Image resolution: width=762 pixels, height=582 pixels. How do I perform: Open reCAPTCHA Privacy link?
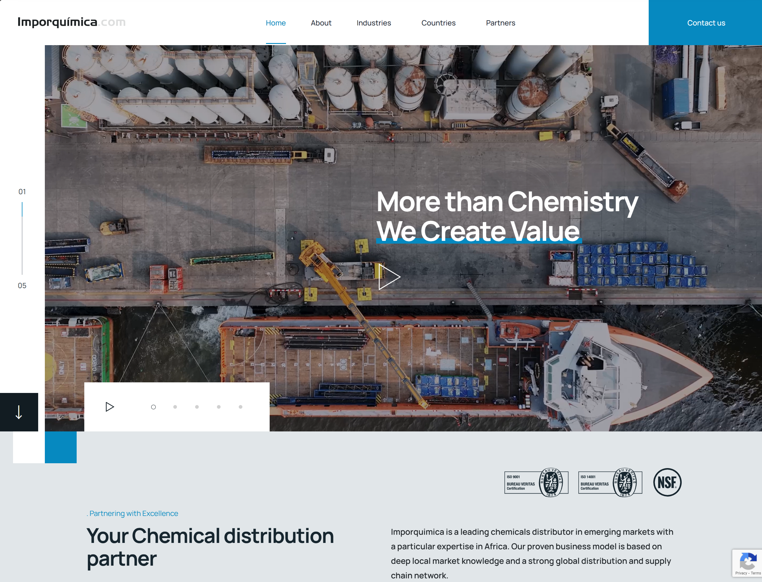click(x=741, y=573)
